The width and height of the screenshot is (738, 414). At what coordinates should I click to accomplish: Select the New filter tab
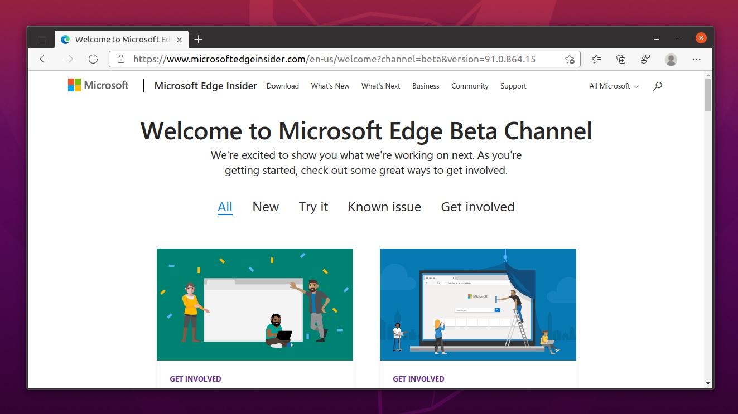point(266,207)
